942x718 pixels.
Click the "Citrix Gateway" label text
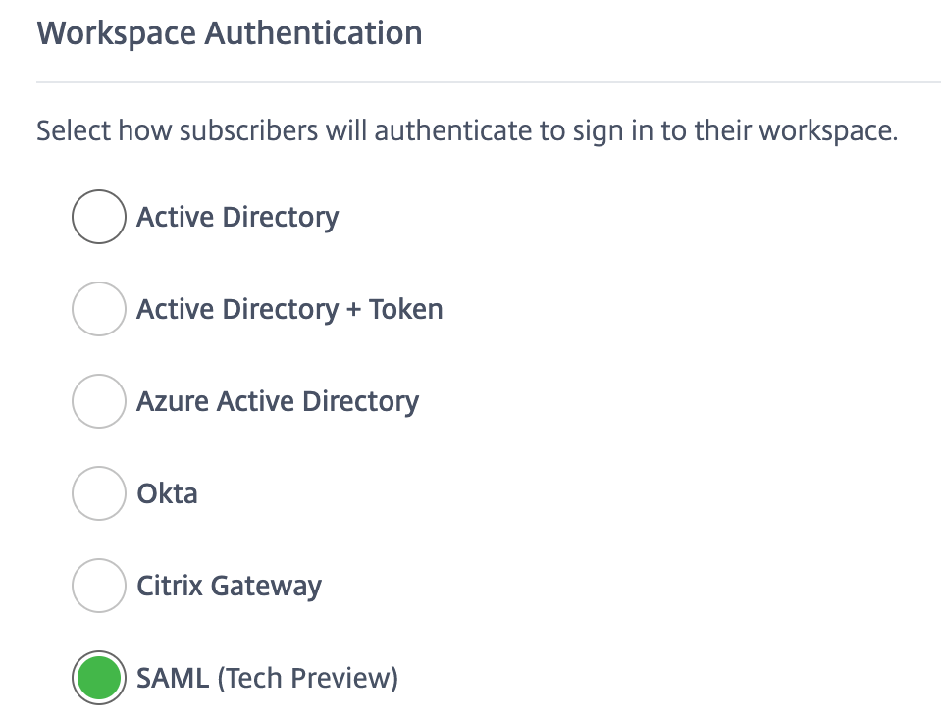[x=229, y=586]
